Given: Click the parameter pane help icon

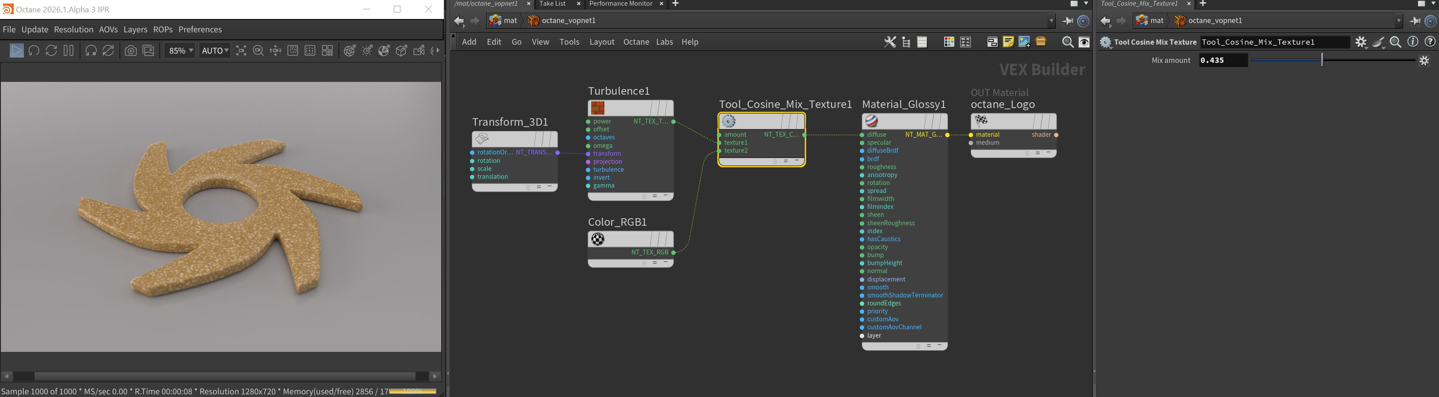Looking at the screenshot, I should tap(1430, 42).
